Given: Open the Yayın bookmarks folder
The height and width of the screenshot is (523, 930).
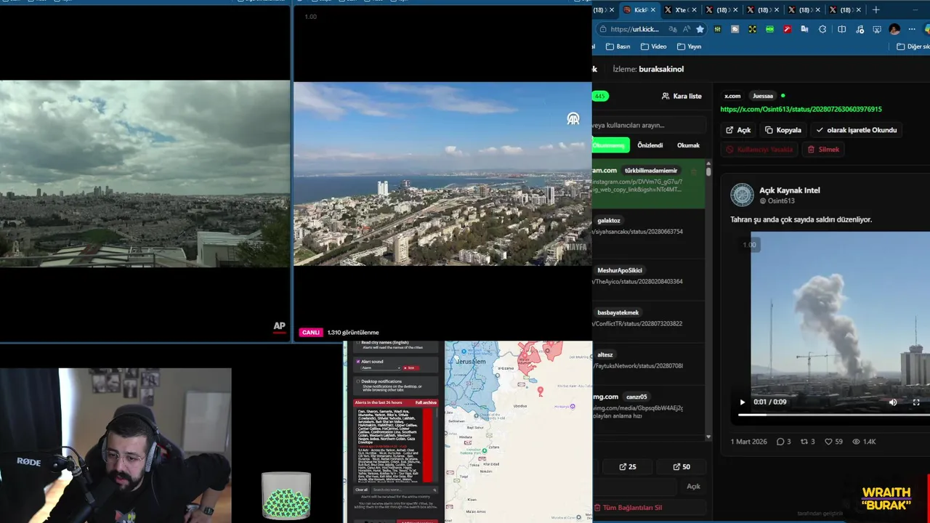Looking at the screenshot, I should pyautogui.click(x=689, y=46).
